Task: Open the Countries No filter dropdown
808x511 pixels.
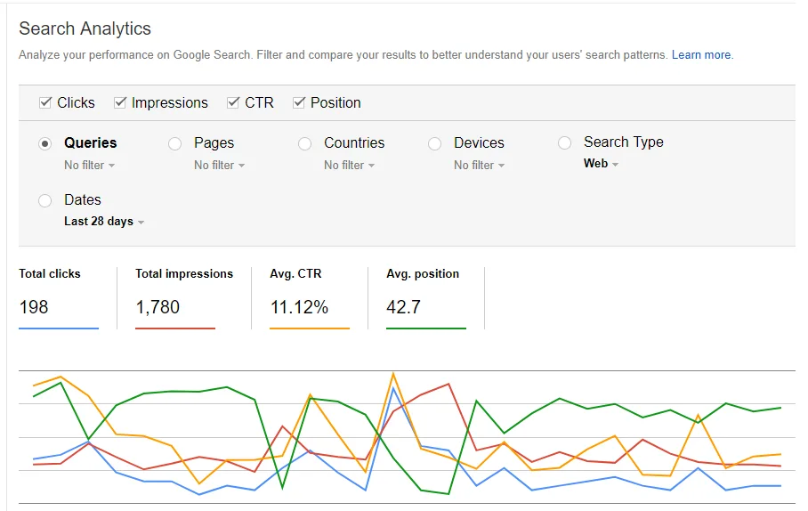Action: 349,165
